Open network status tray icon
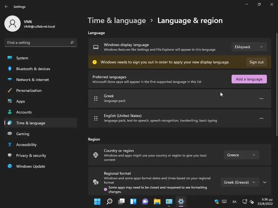278x208 pixels. pyautogui.click(x=245, y=201)
